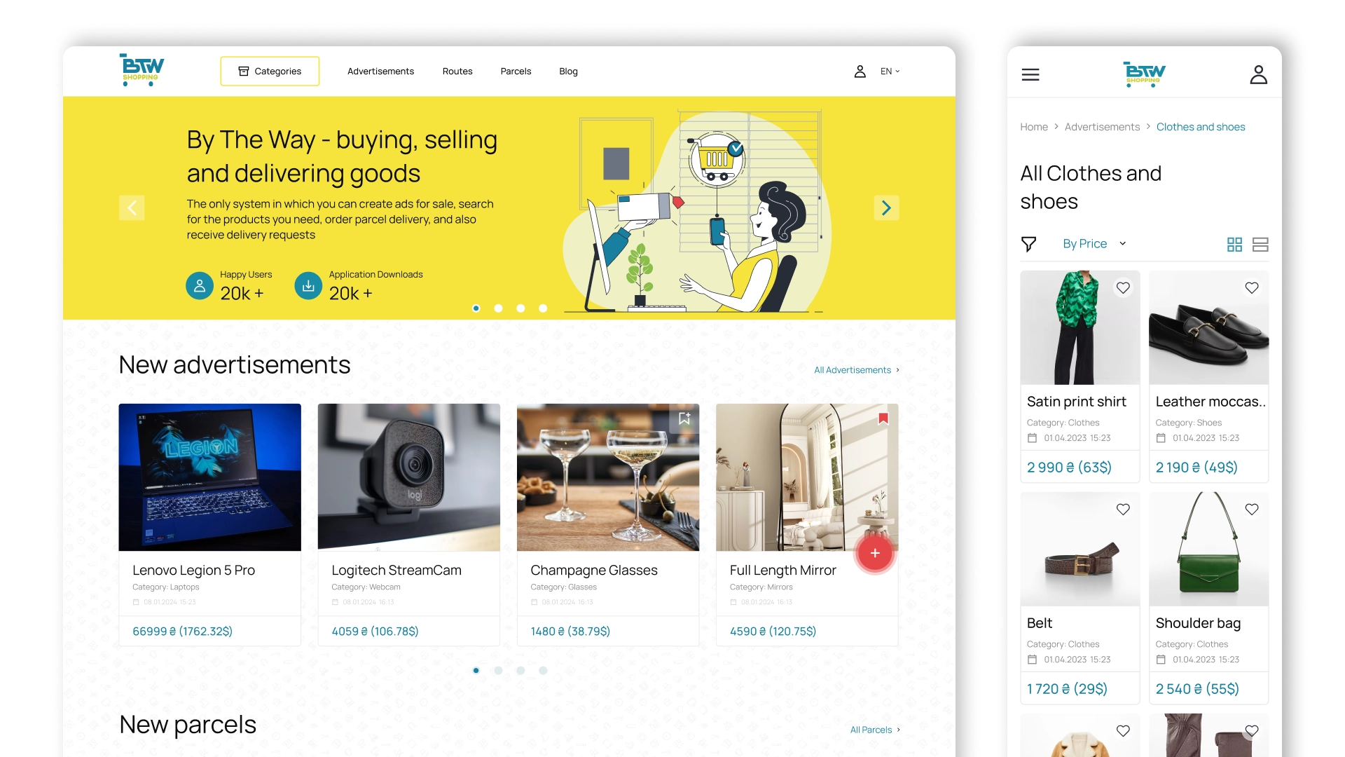Image resolution: width=1345 pixels, height=757 pixels.
Task: Switch to list view layout
Action: (x=1260, y=245)
